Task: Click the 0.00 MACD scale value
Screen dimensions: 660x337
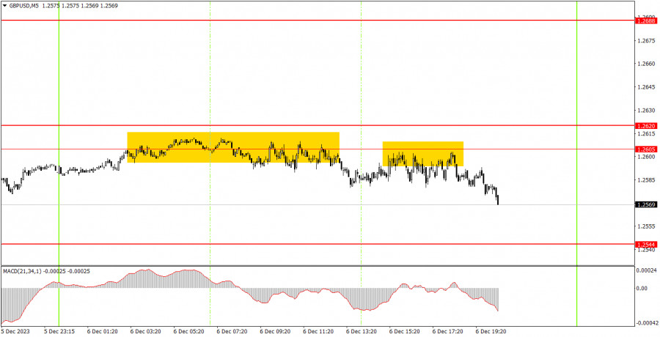Action: (642, 288)
